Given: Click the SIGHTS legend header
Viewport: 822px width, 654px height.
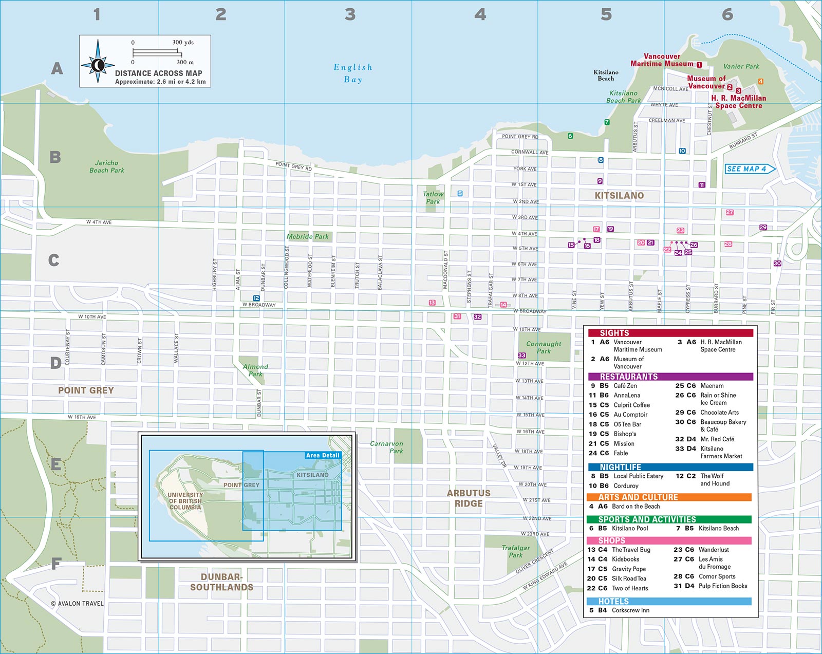Looking at the screenshot, I should click(670, 333).
